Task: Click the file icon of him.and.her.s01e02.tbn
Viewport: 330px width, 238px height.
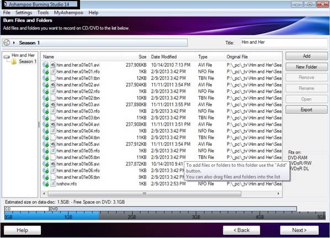Action: coord(53,98)
